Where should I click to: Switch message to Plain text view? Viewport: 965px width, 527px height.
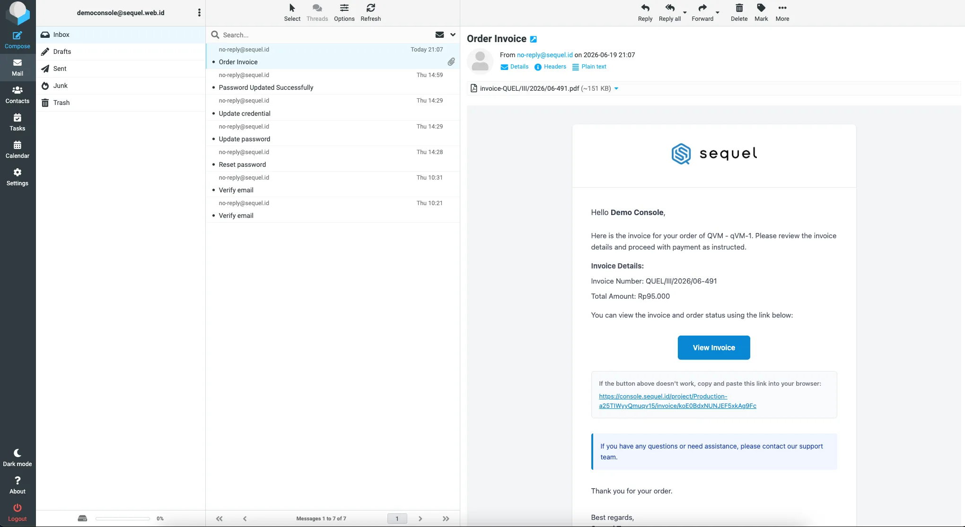pos(589,67)
